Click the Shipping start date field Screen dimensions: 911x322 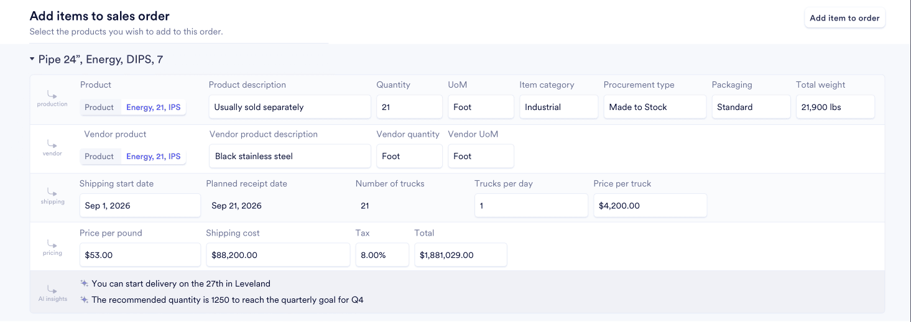click(x=140, y=206)
